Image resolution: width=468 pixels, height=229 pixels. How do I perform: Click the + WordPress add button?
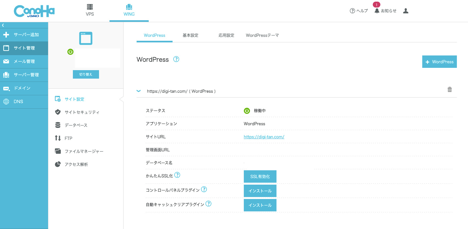tap(439, 62)
